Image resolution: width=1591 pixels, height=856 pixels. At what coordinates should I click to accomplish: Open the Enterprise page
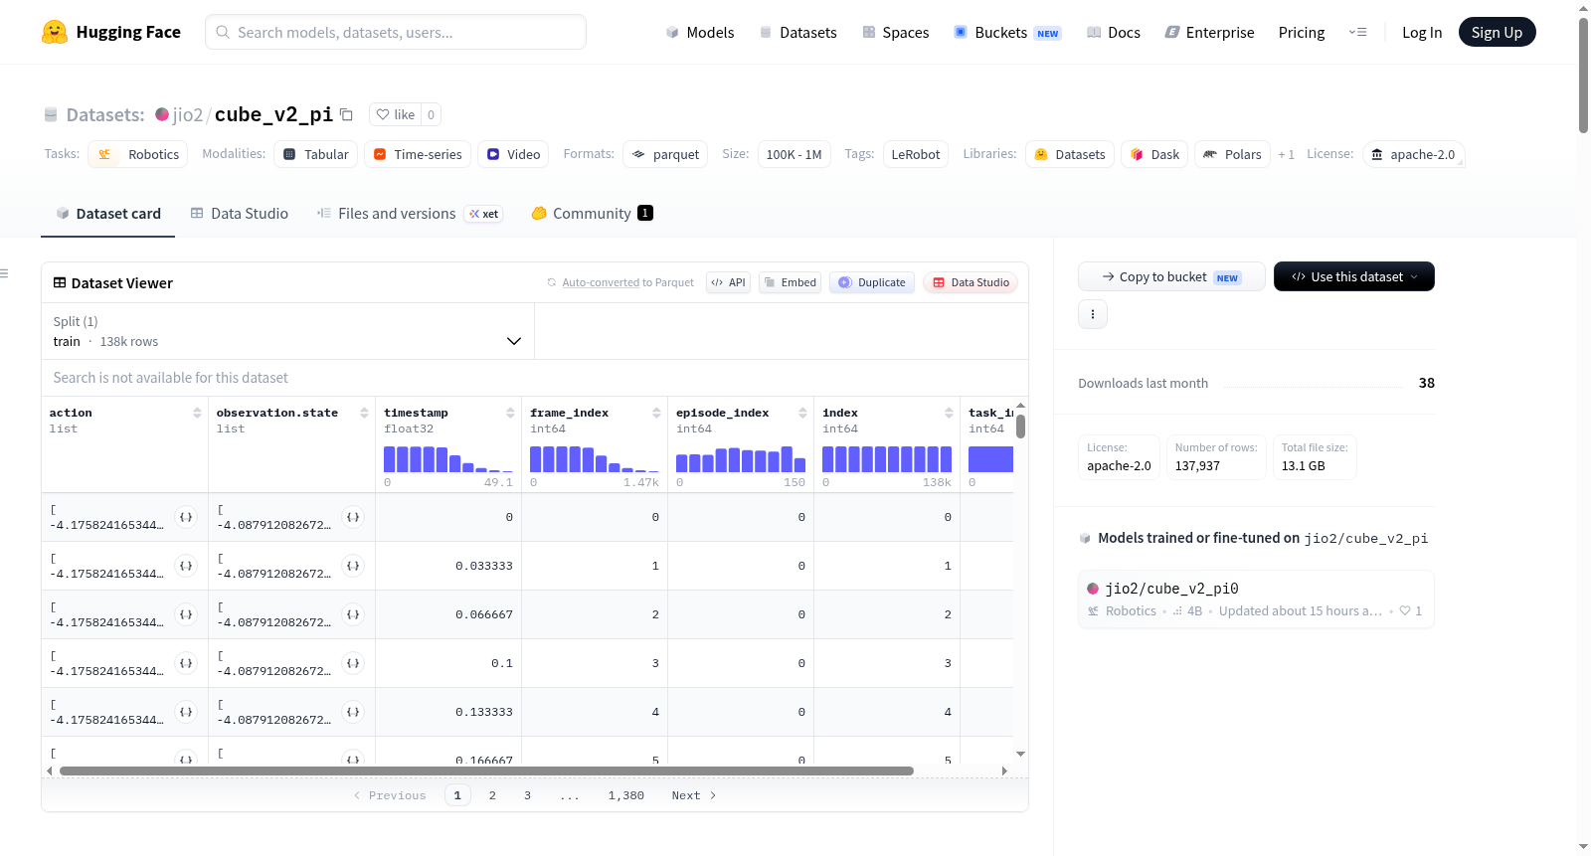[x=1209, y=32]
